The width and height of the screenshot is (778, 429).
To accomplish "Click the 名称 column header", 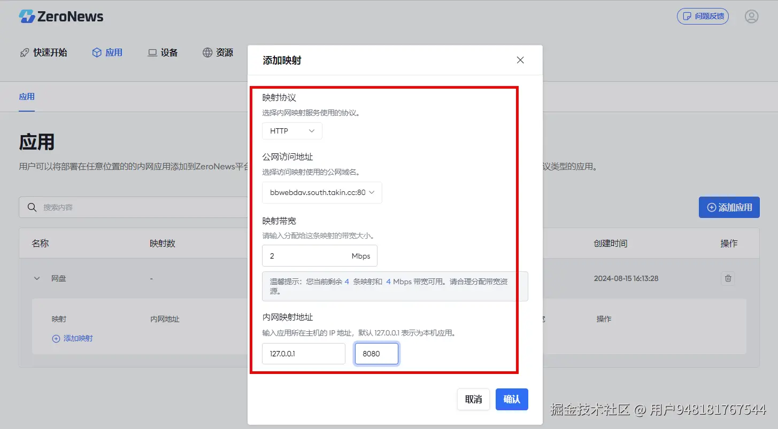I will (x=40, y=243).
